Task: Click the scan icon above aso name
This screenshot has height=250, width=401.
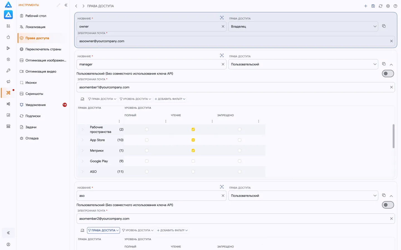Action: pyautogui.click(x=222, y=187)
